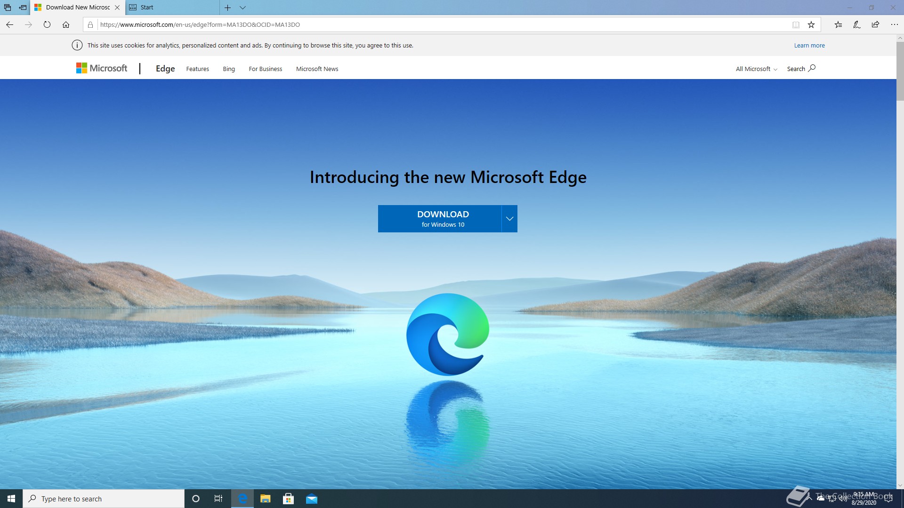Image resolution: width=904 pixels, height=508 pixels.
Task: Switch to the Start tab
Action: pos(172,8)
